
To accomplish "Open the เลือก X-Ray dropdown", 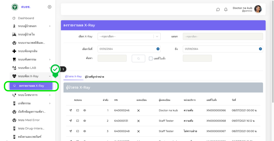I will click(x=129, y=36).
